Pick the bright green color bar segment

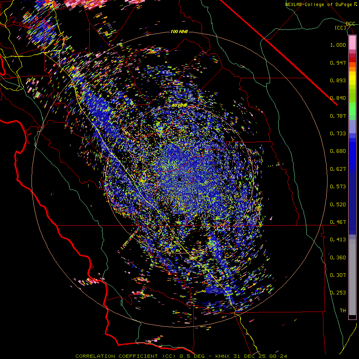coord(352,109)
